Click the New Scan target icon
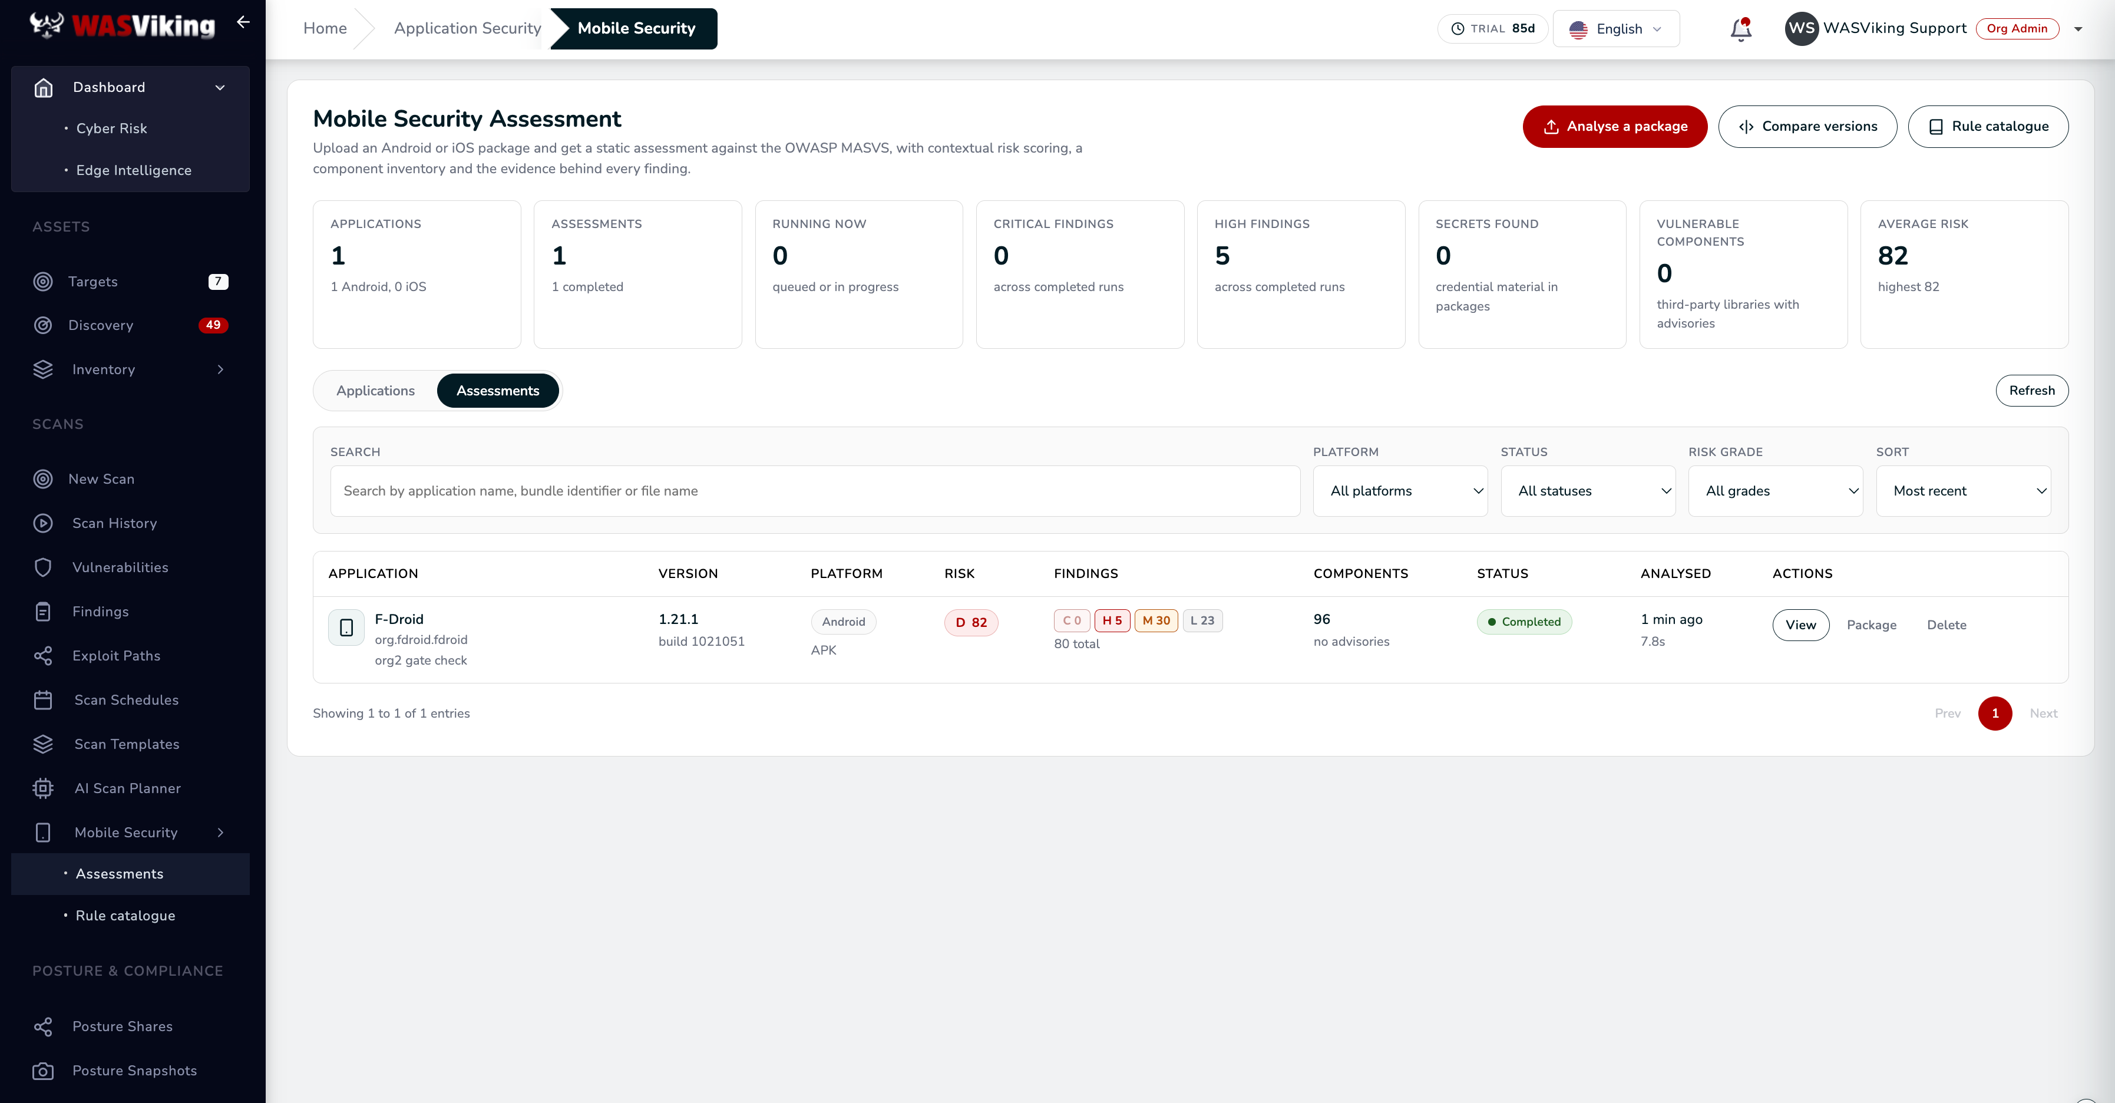 42,479
